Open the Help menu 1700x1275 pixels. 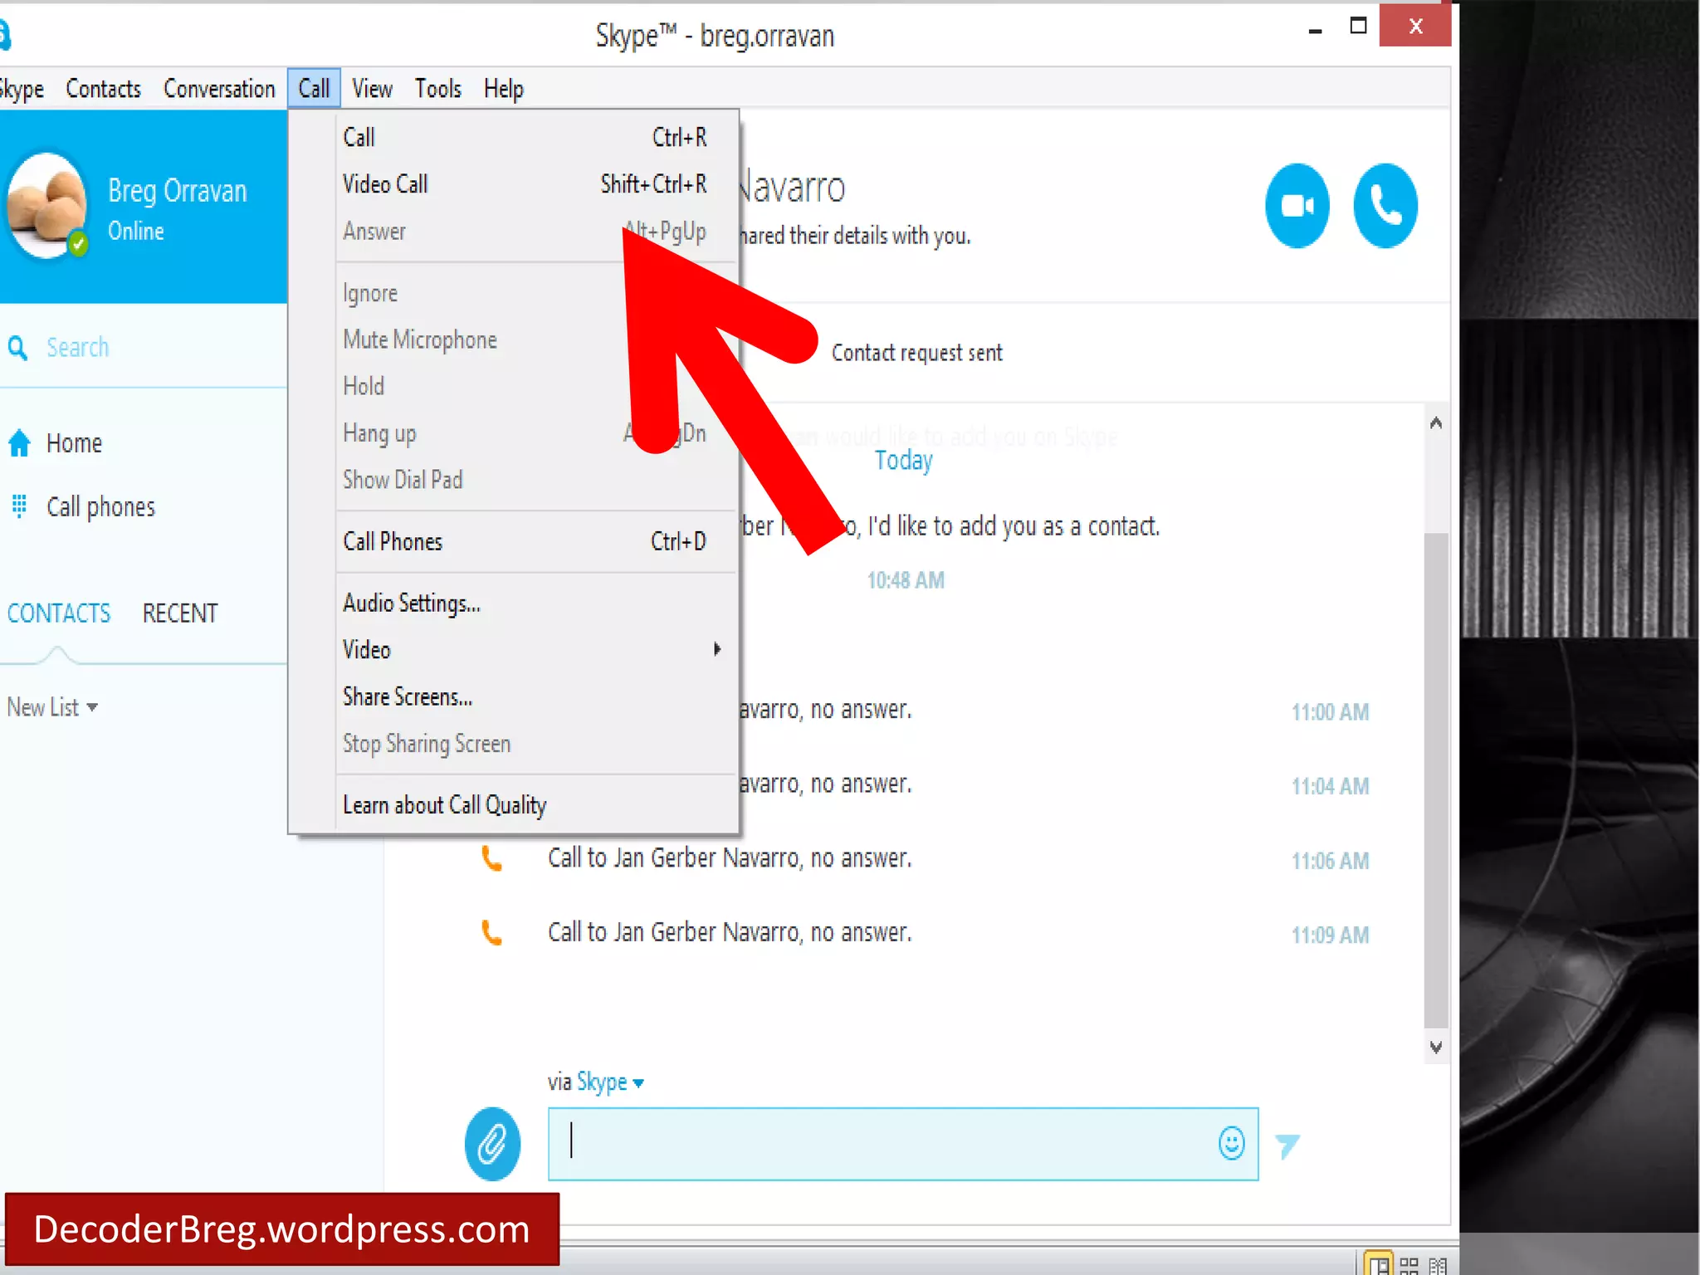coord(503,89)
